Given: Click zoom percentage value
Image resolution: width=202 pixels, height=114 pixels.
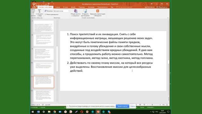Looking at the screenshot, I should point(163,105).
